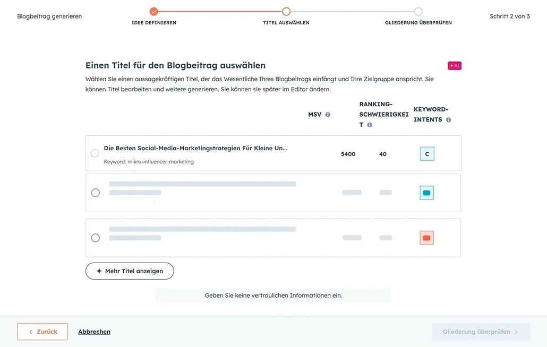
Task: Select the third title radio button
Action: pyautogui.click(x=96, y=238)
